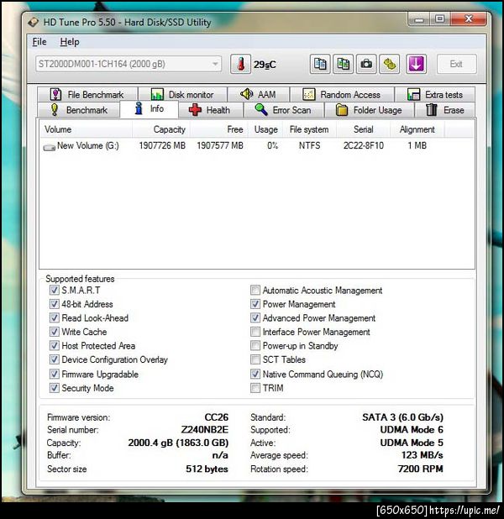Minimize the HD Tune Pro window
This screenshot has width=504, height=519.
[419, 19]
